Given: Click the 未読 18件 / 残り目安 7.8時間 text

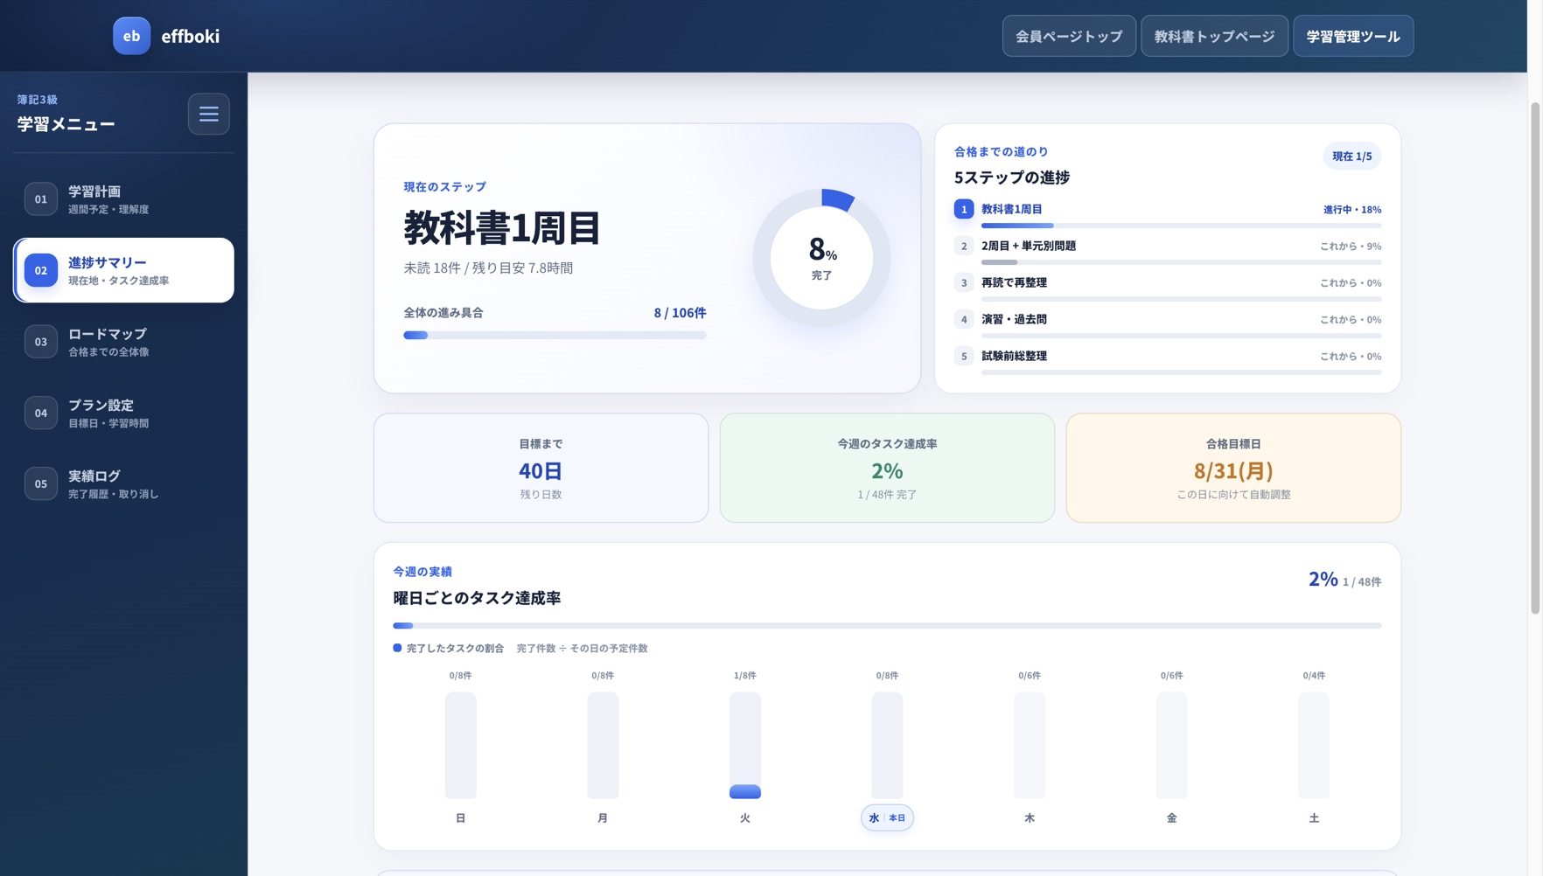Looking at the screenshot, I should coord(488,268).
